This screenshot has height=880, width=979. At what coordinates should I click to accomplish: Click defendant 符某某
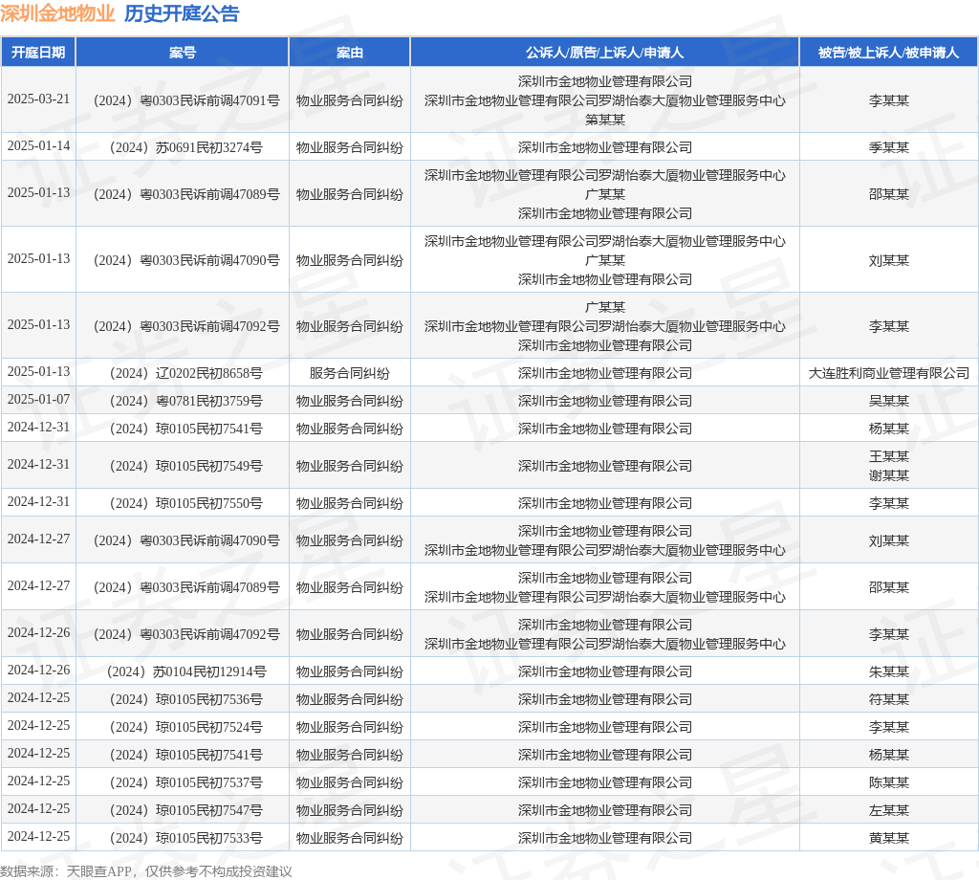[888, 699]
